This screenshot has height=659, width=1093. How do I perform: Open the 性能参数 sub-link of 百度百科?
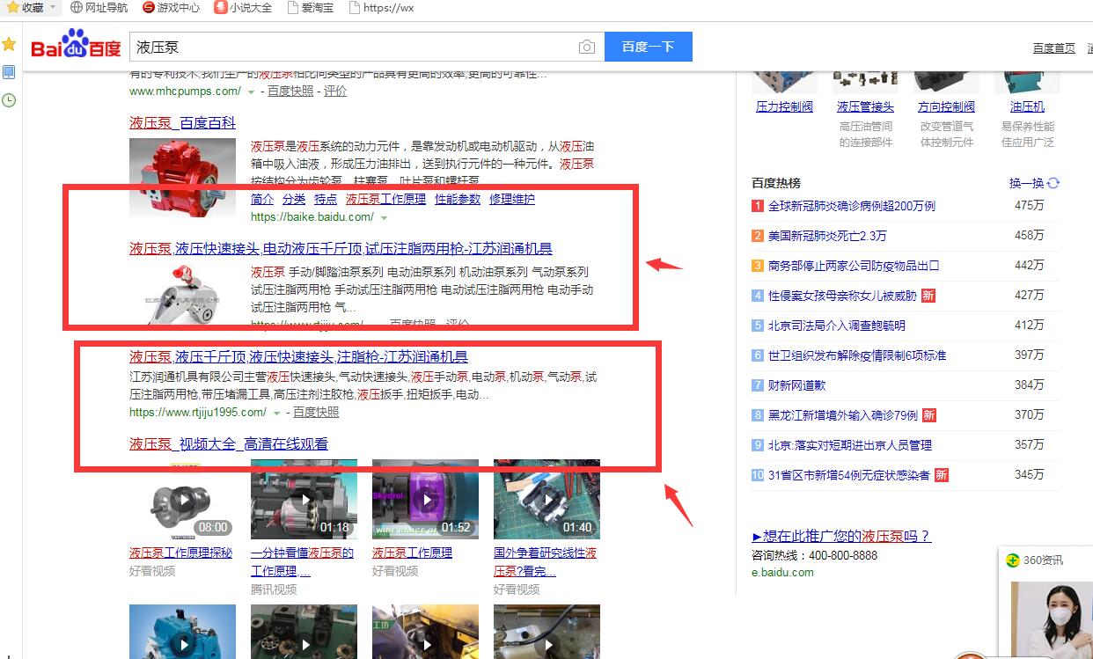(x=458, y=199)
